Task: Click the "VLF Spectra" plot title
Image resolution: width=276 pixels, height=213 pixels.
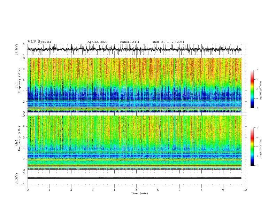Action: point(39,42)
